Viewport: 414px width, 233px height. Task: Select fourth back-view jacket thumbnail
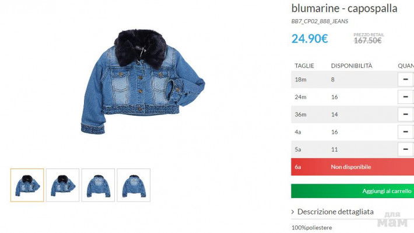tap(134, 185)
